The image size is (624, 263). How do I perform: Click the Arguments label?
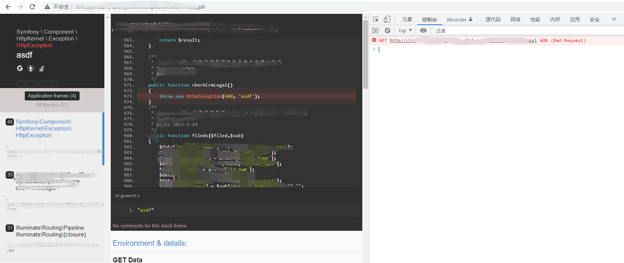click(127, 196)
